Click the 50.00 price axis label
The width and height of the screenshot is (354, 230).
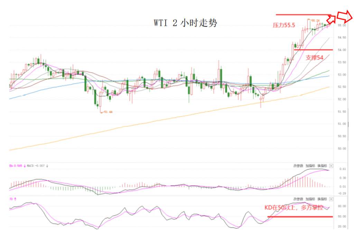click(x=342, y=148)
